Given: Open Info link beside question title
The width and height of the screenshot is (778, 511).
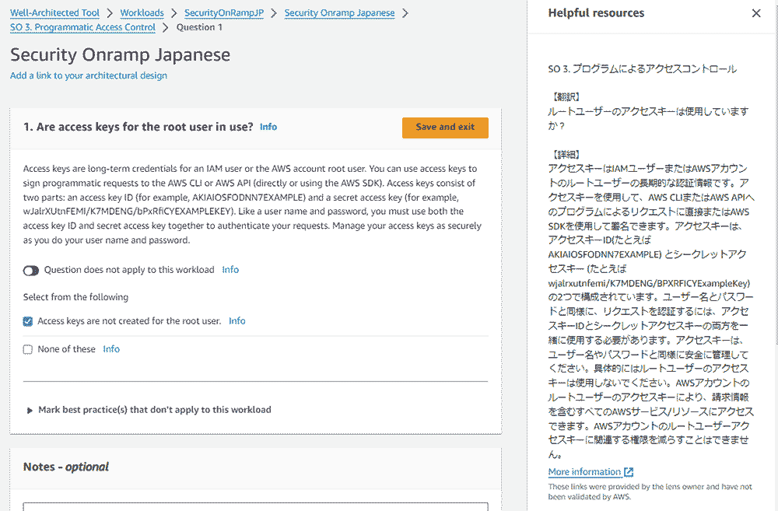Looking at the screenshot, I should click(x=268, y=127).
